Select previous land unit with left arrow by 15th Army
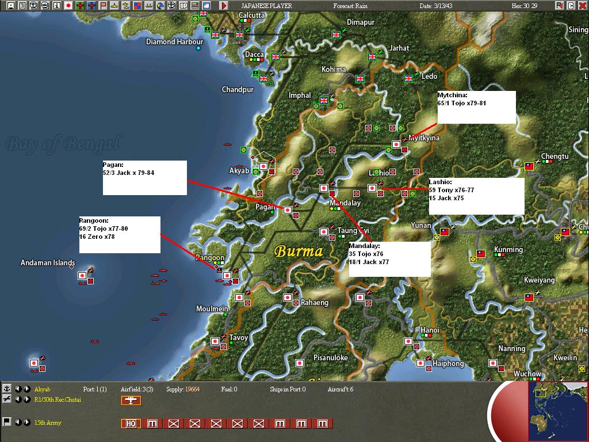 click(x=18, y=422)
